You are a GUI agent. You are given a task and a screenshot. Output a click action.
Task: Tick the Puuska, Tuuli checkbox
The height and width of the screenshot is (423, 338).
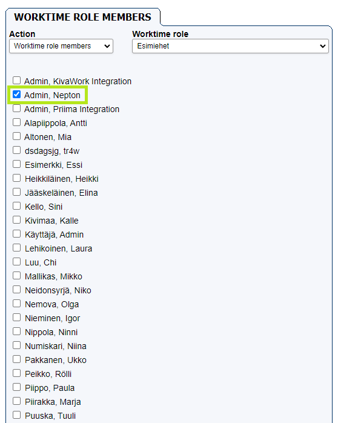tap(17, 415)
